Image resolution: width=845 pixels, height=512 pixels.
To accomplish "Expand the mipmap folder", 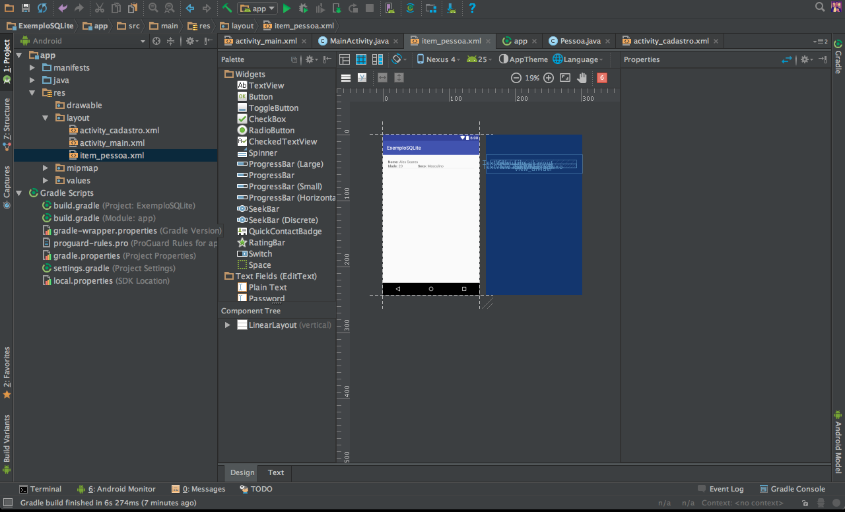I will 45,168.
